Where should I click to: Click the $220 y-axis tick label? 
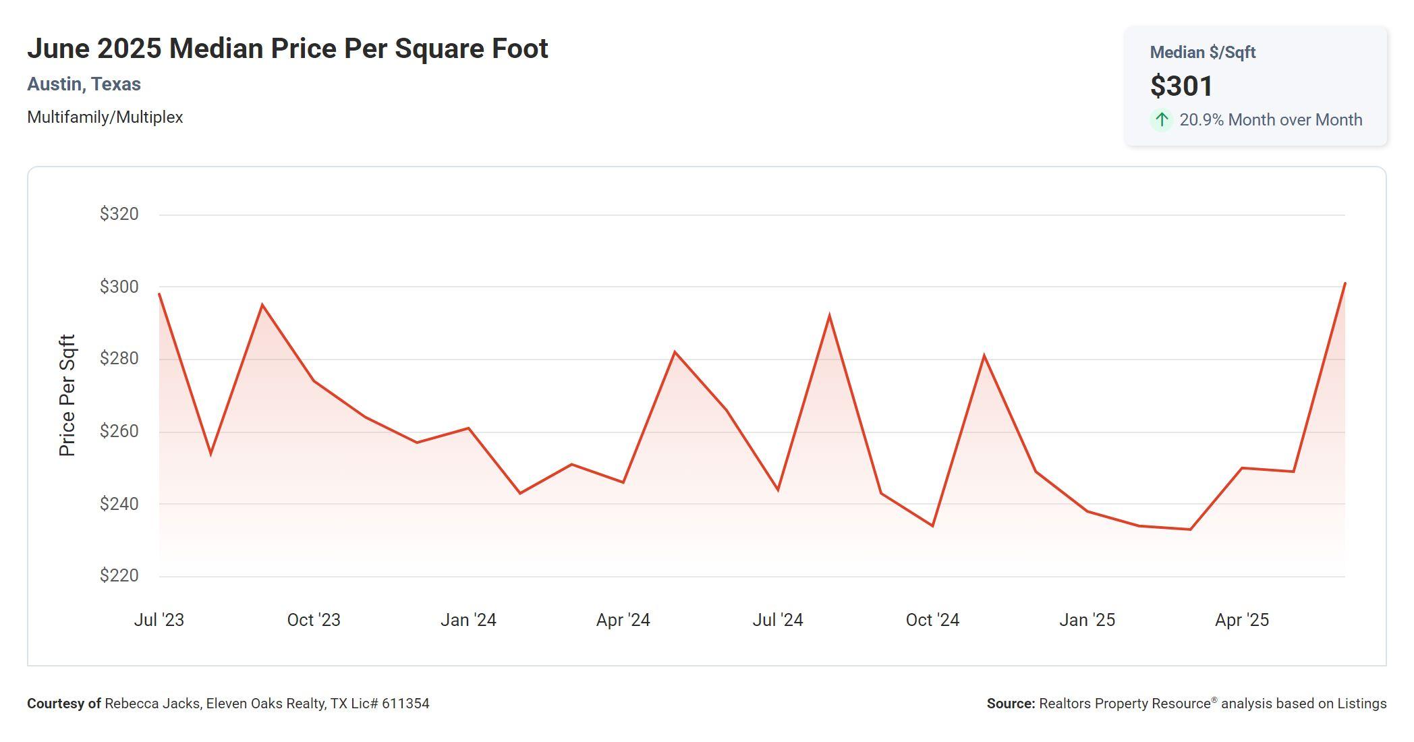[119, 575]
